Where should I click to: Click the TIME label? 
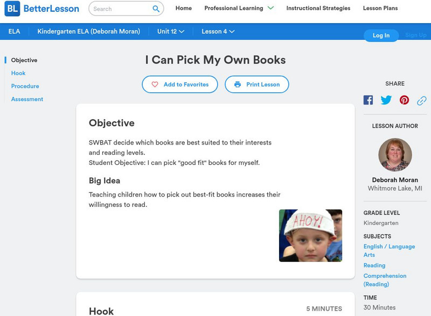point(370,298)
